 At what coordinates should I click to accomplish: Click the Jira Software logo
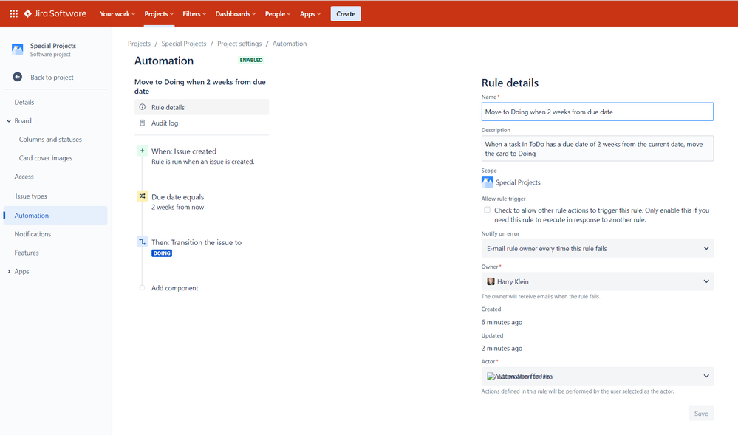[x=55, y=13]
